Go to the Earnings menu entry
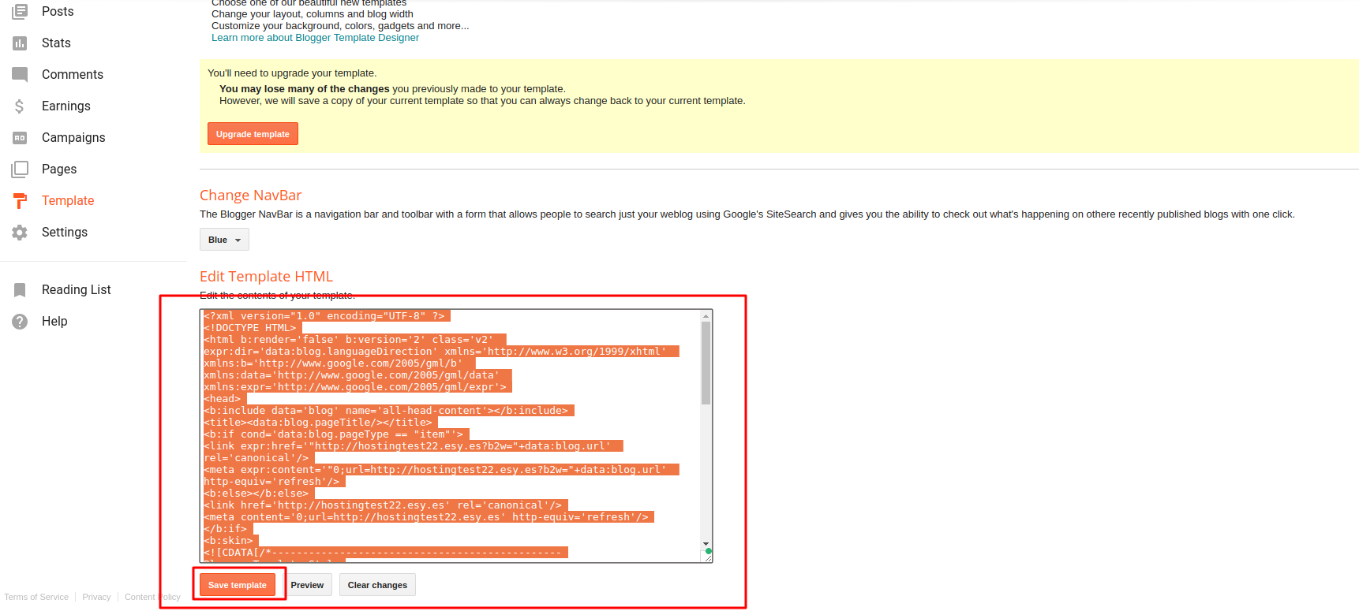The image size is (1359, 611). (66, 106)
